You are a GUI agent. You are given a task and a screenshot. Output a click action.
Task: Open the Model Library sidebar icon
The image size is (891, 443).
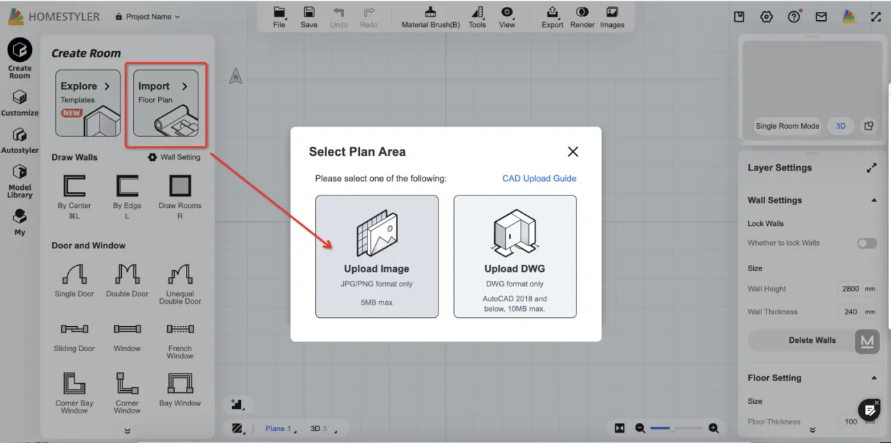pyautogui.click(x=19, y=172)
